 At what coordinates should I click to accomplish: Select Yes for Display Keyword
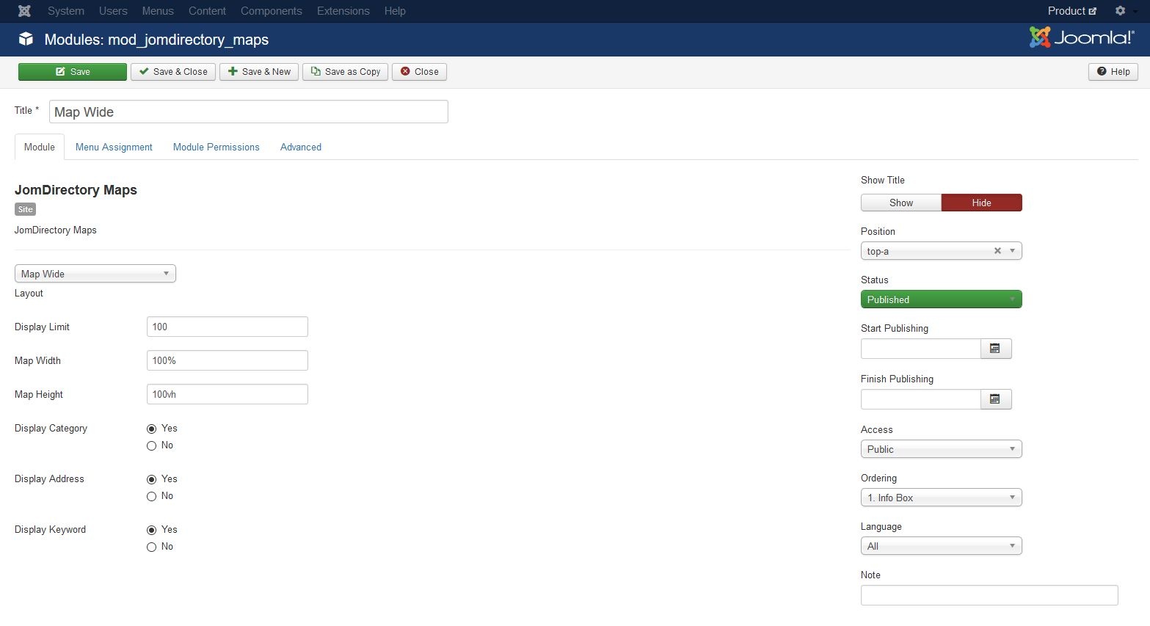coord(151,530)
